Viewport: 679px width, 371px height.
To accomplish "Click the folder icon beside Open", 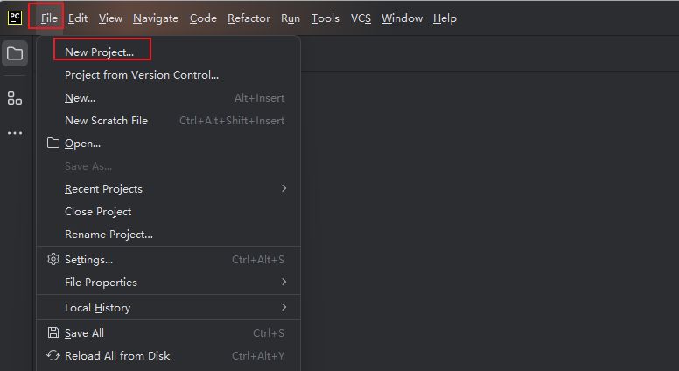I will coord(53,143).
